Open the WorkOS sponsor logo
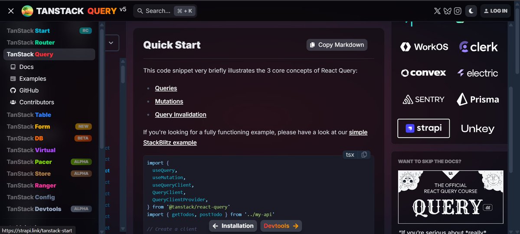Viewport: 520px width, 234px height. tap(424, 47)
